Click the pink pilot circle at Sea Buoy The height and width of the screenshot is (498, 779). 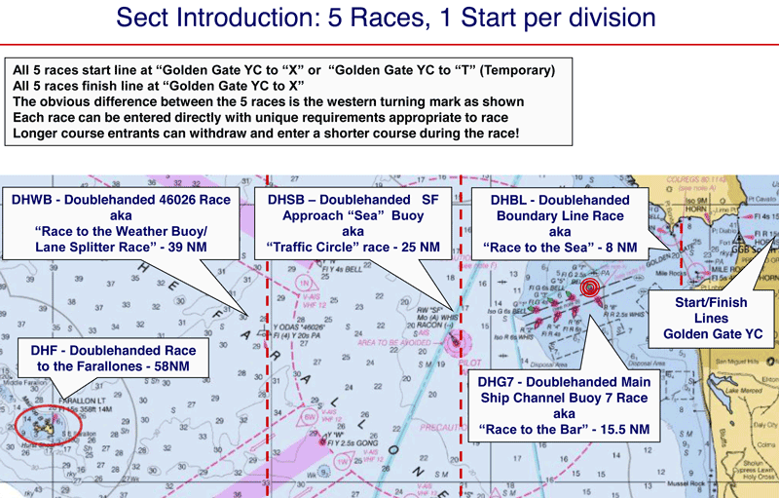tap(456, 343)
